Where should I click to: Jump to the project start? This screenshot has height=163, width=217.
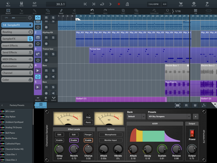[x=85, y=4]
